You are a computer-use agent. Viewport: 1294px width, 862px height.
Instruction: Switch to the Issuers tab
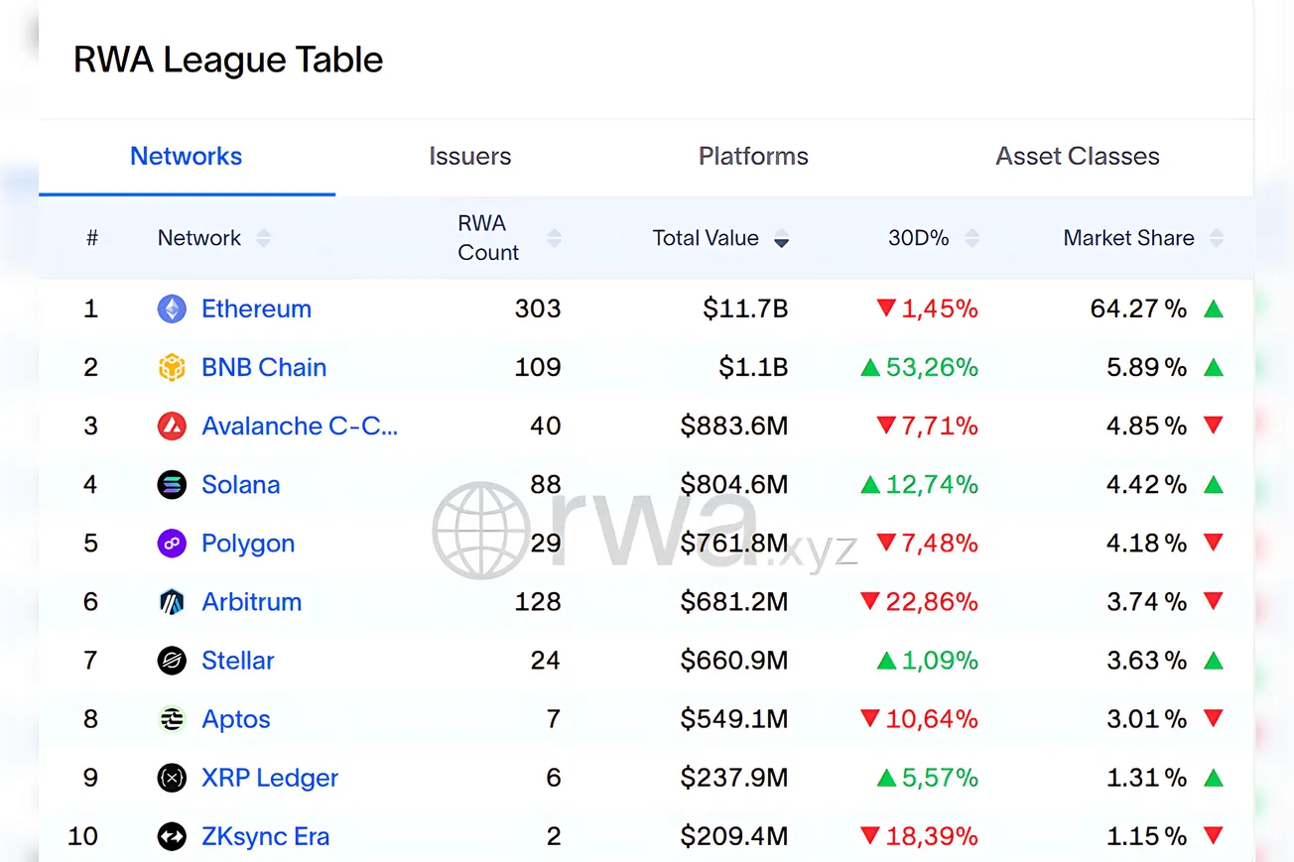pos(469,157)
